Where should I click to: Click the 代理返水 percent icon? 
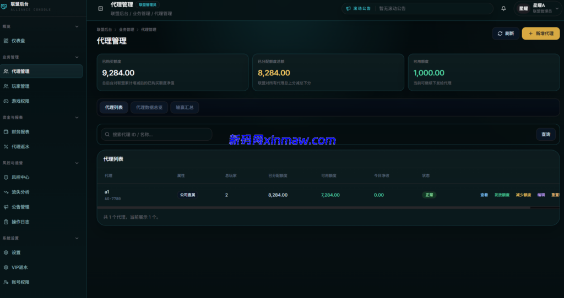tap(6, 146)
